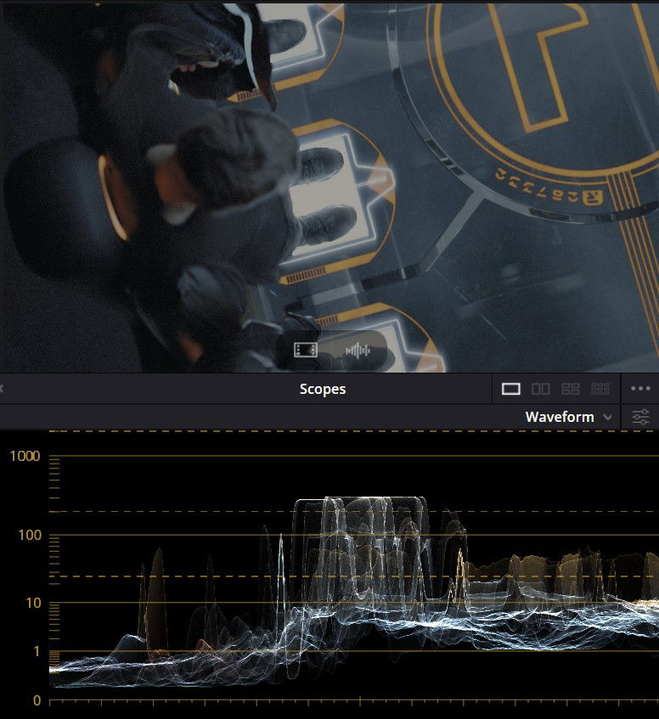
Task: Switch viewer overlay to video filmstrip mode
Action: coord(306,351)
